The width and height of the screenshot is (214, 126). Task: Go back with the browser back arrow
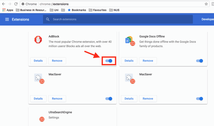tap(4, 4)
